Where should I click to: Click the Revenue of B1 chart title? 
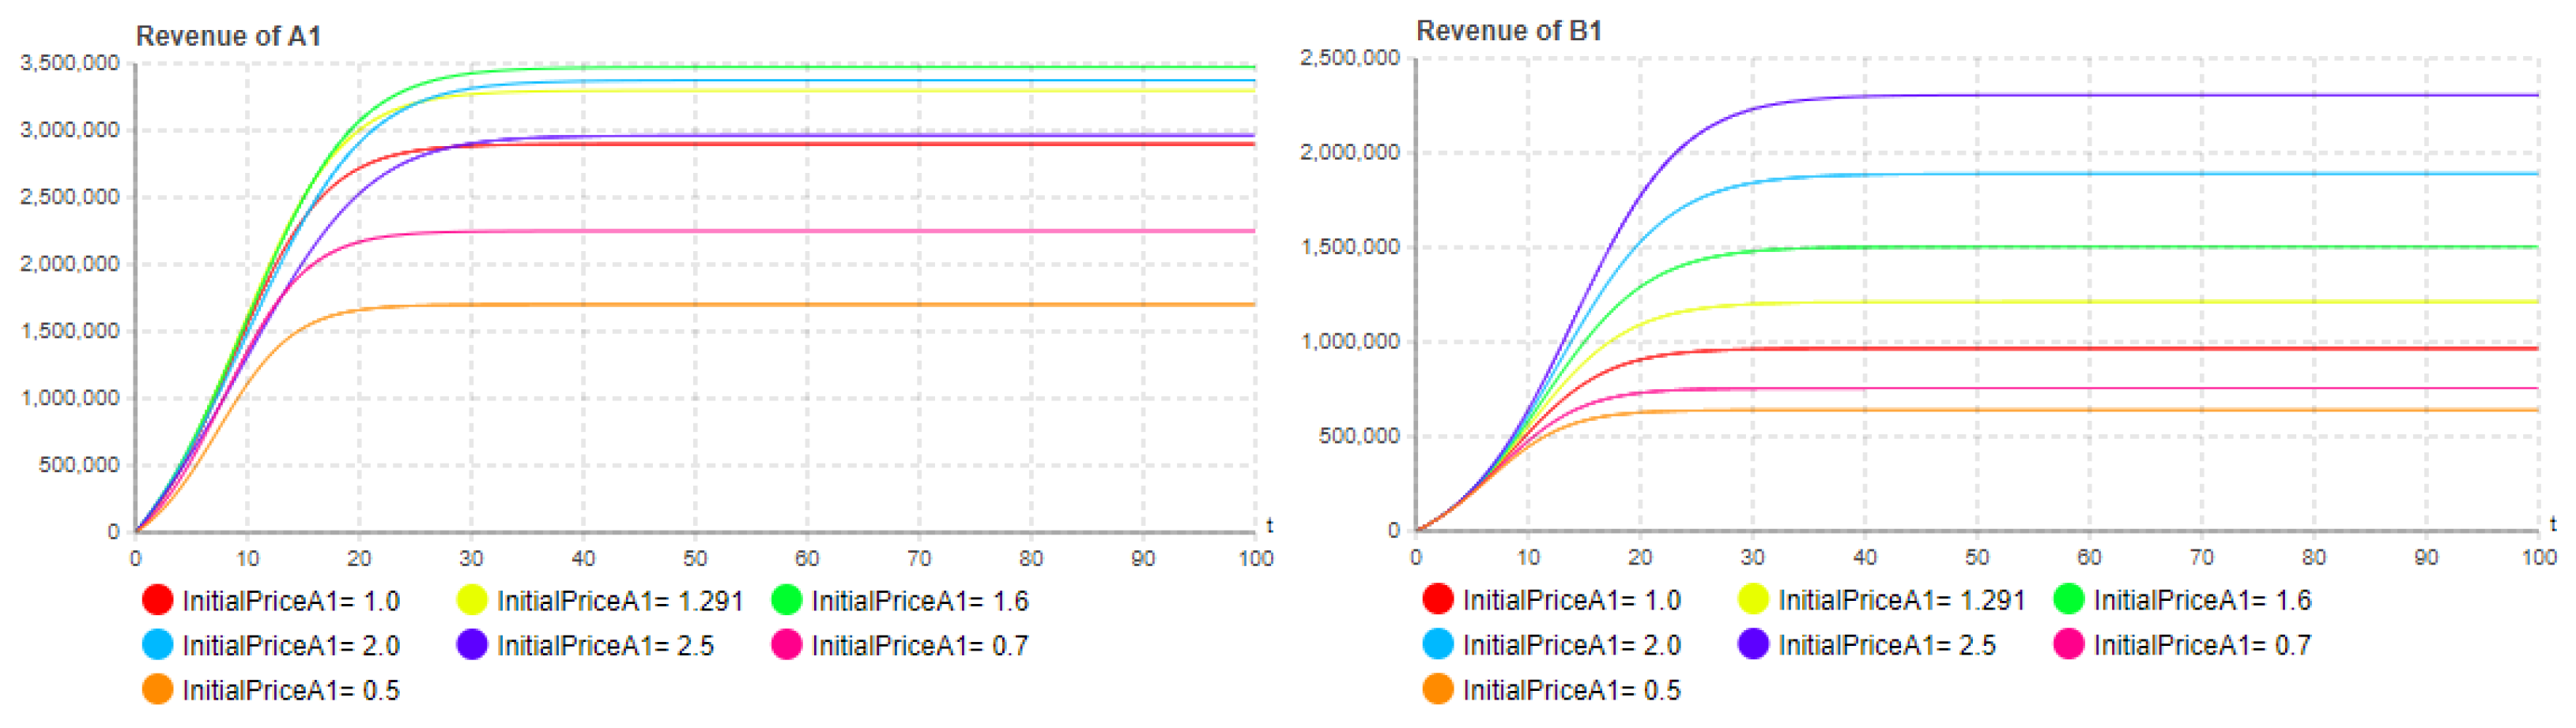(x=1508, y=31)
